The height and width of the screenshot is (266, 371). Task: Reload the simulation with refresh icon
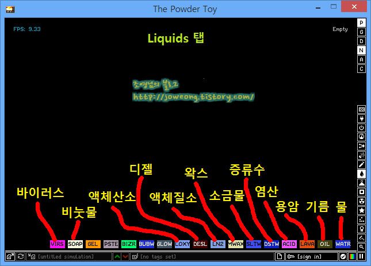pos(21,256)
